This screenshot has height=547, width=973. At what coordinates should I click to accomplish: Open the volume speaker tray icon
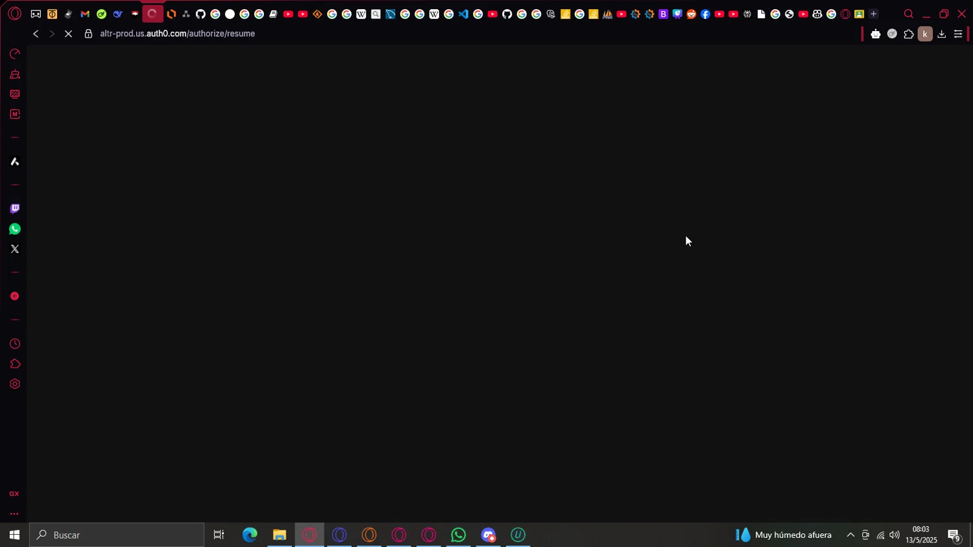point(895,535)
